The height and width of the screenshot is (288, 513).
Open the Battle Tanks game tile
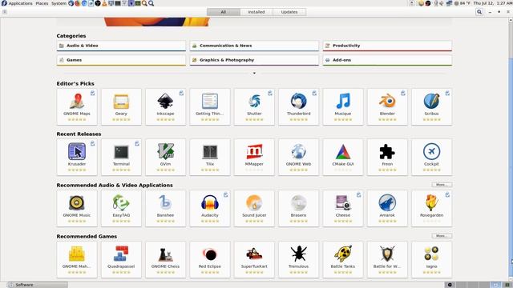point(343,259)
